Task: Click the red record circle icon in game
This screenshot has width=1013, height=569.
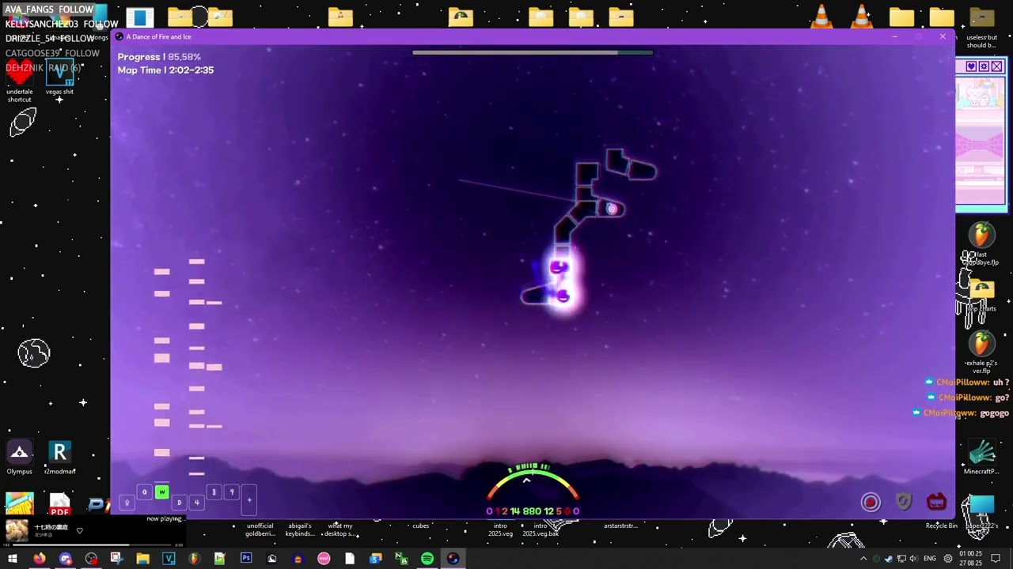Action: tap(871, 503)
